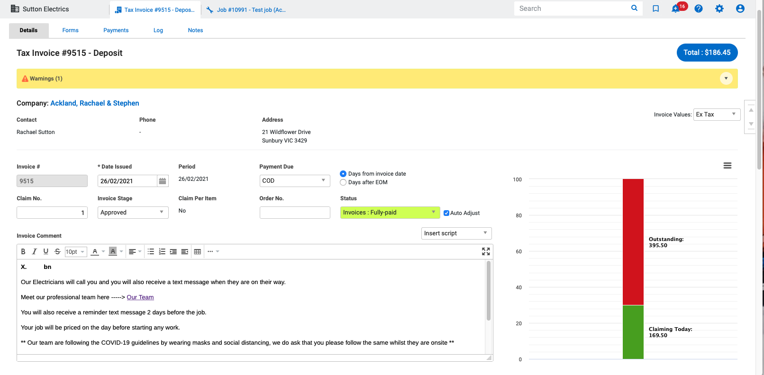Screen dimensions: 764x375
Task: Open the chart hamburger menu
Action: pyautogui.click(x=727, y=166)
